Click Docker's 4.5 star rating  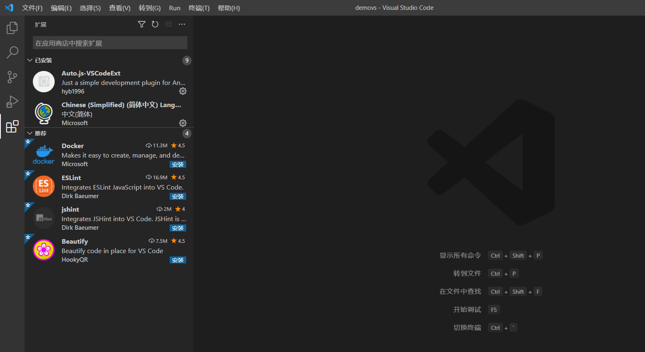178,145
